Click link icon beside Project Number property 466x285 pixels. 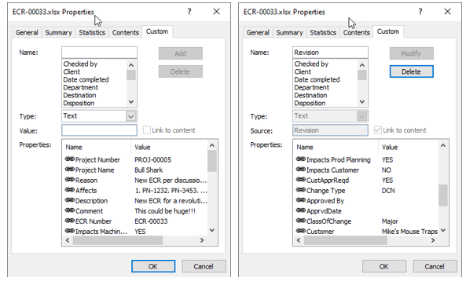point(69,159)
